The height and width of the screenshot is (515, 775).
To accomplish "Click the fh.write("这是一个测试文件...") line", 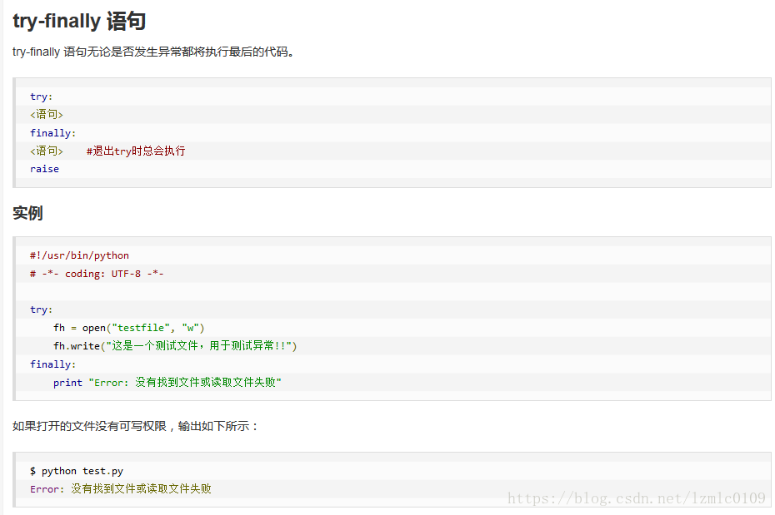I will tap(175, 346).
